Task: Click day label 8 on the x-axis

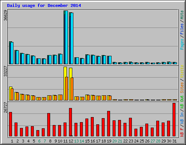Action: point(50,141)
